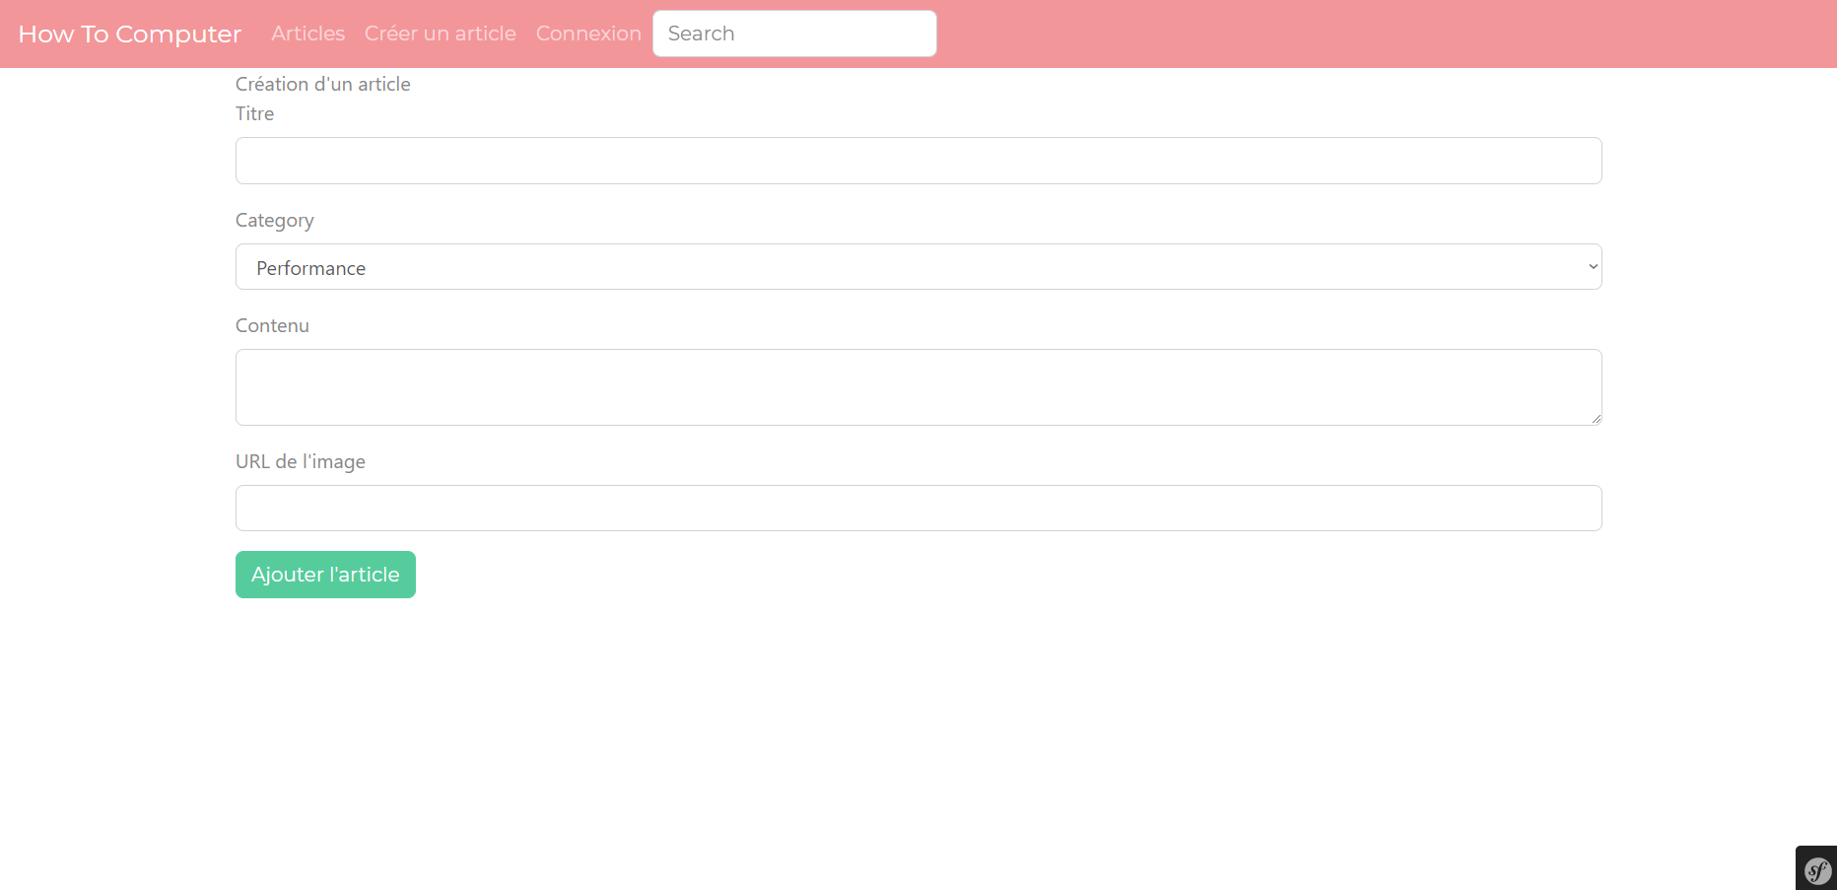Grab the Contenu textarea resize handle
Viewport: 1837px width, 890px height.
pyautogui.click(x=1596, y=419)
